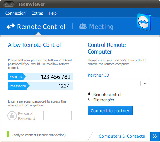160x142 pixels.
Task: Select the File transfer radio option
Action: [x=89, y=99]
